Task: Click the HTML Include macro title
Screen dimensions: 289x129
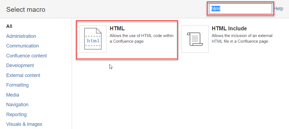Action: [229, 28]
